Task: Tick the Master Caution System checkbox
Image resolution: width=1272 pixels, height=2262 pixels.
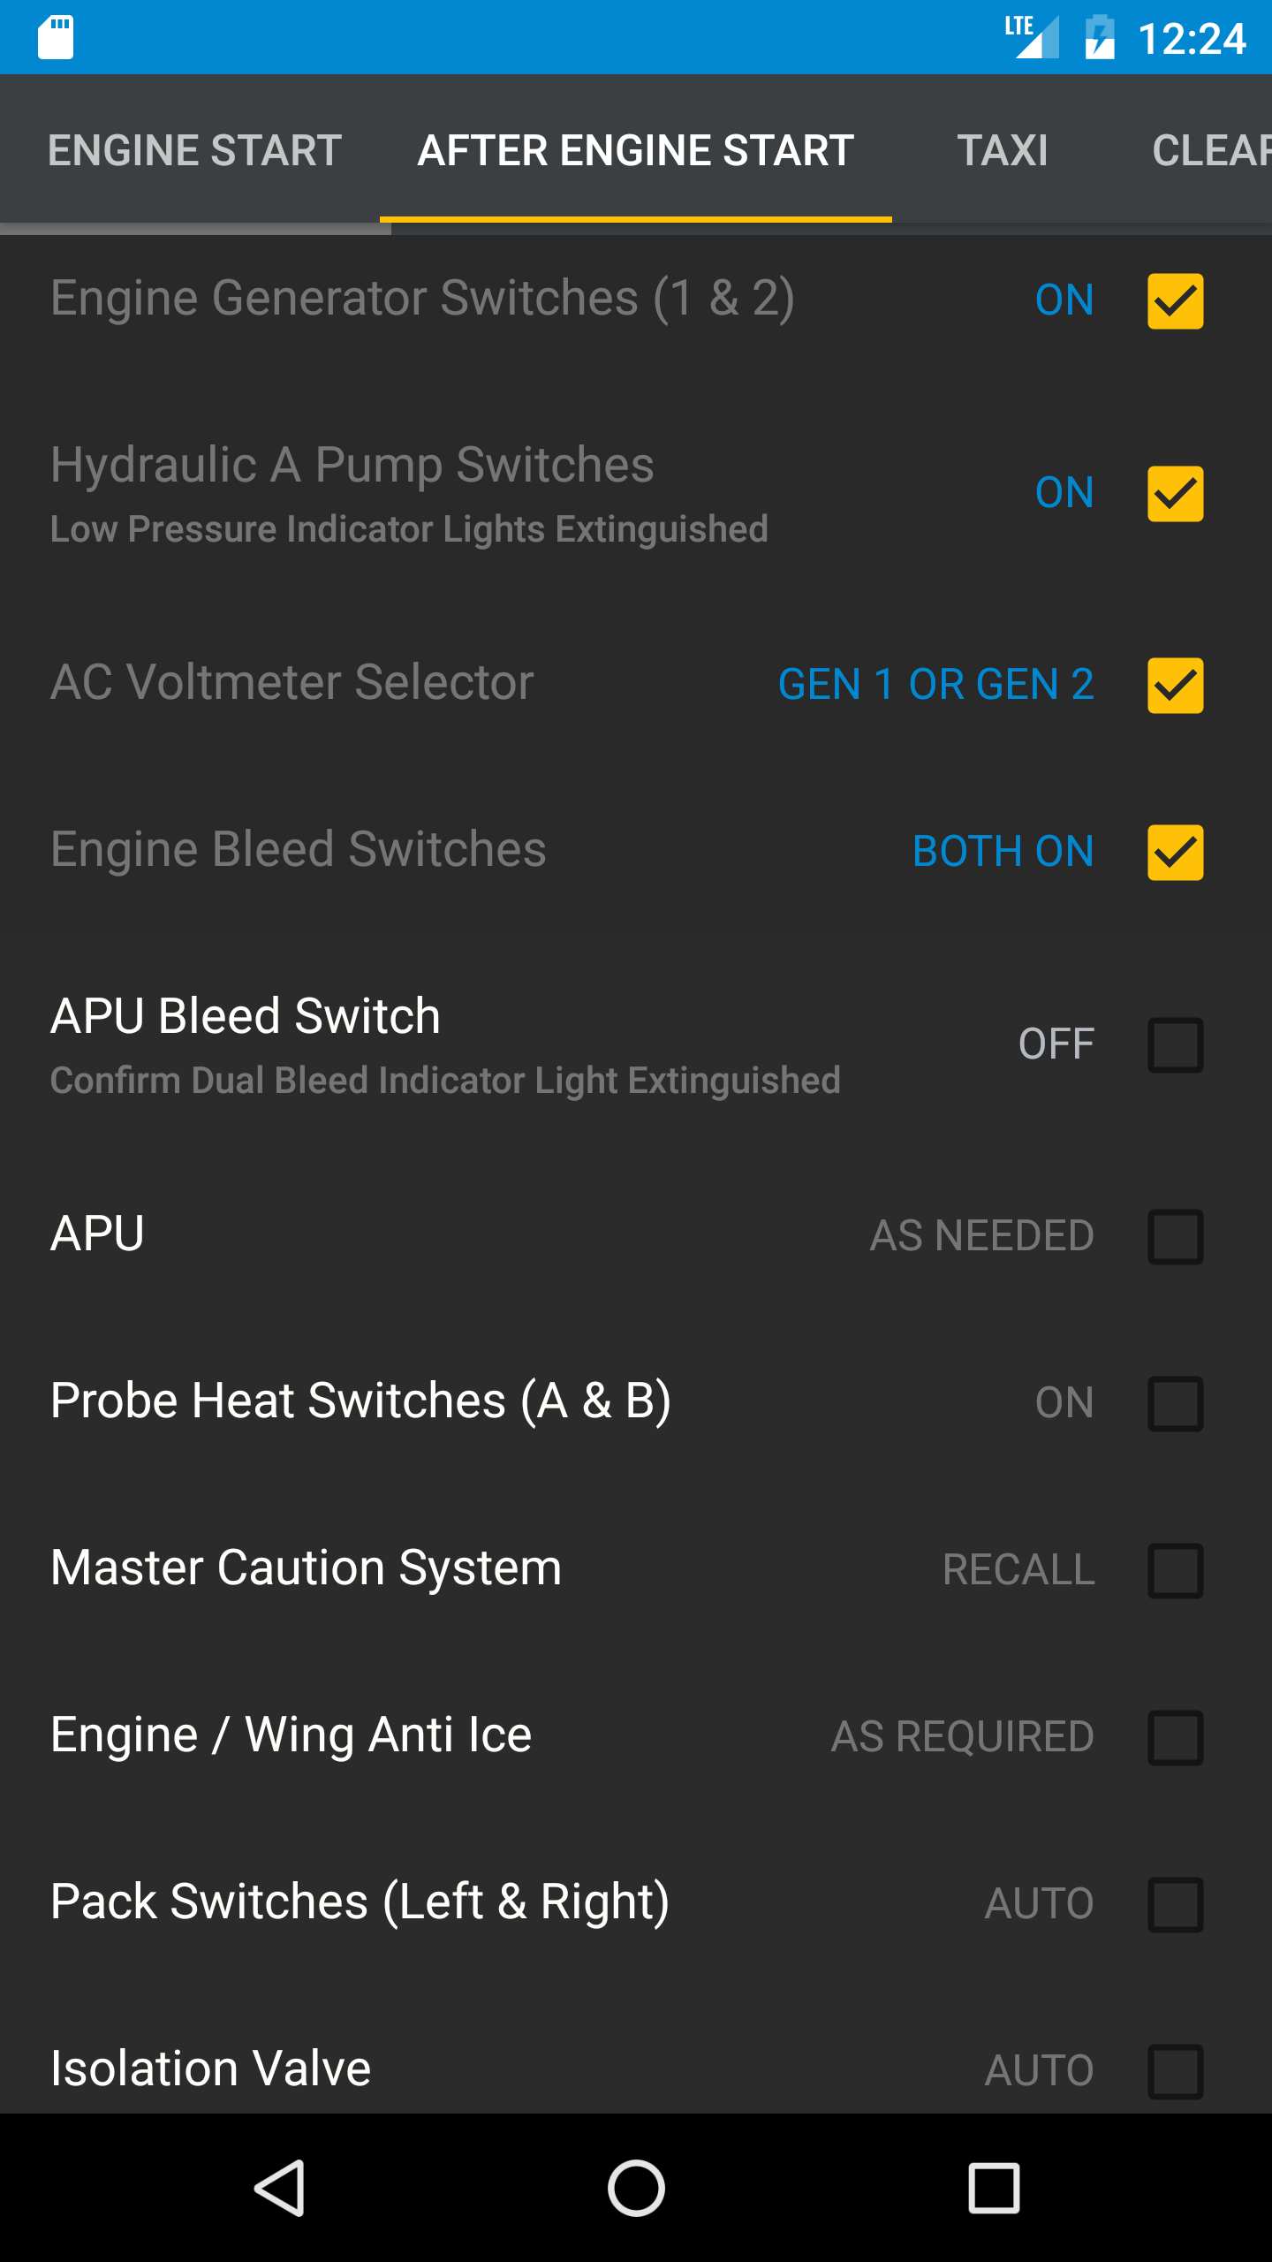Action: pos(1175,1570)
